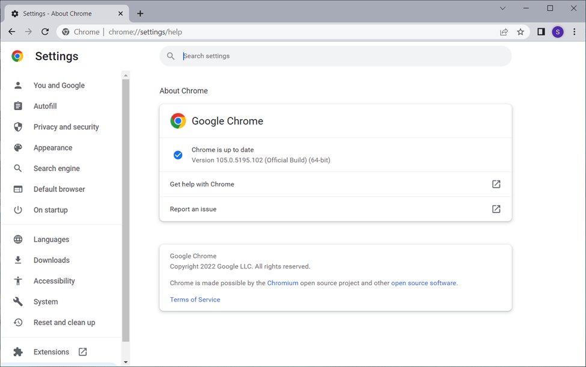Bookmark this page with the star icon

(x=520, y=32)
